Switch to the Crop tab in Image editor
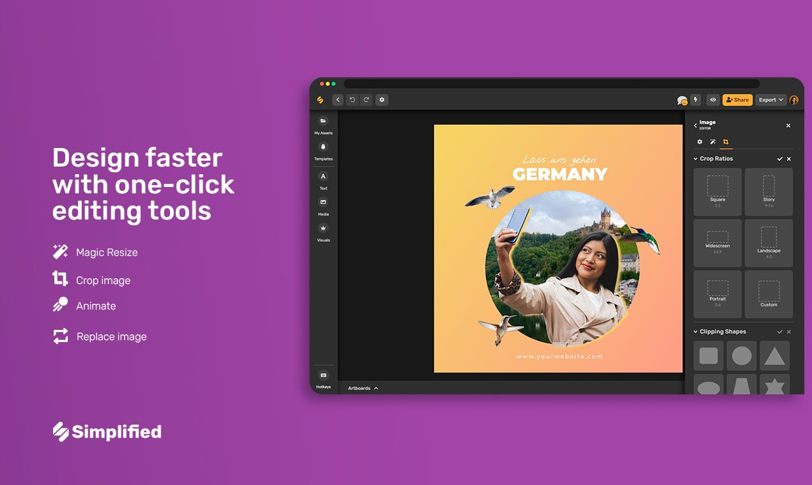Screen dimensions: 812x485 click(x=726, y=142)
